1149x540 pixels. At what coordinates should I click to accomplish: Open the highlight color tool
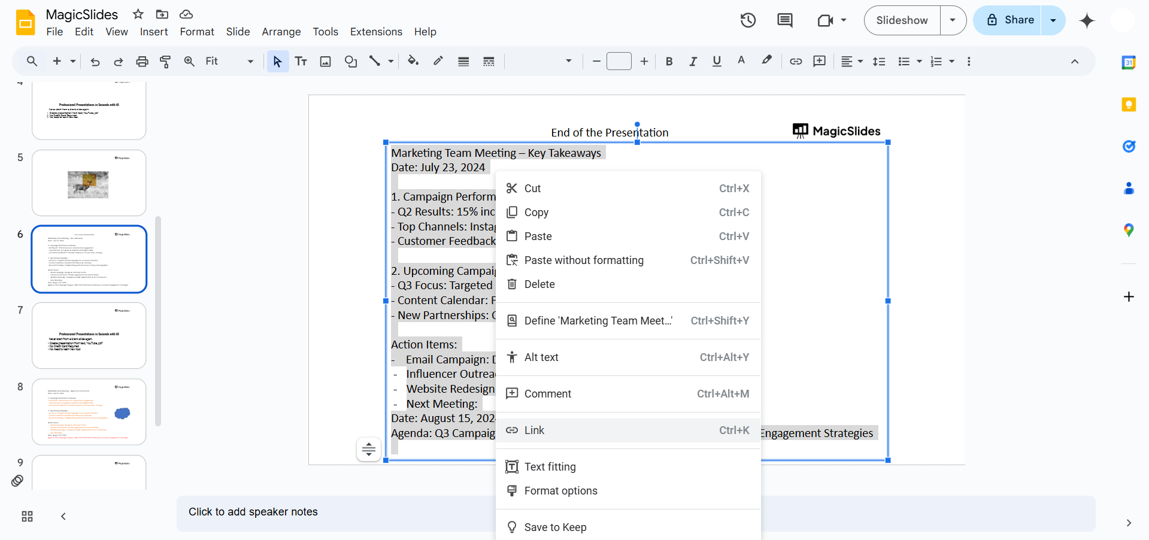tap(766, 61)
